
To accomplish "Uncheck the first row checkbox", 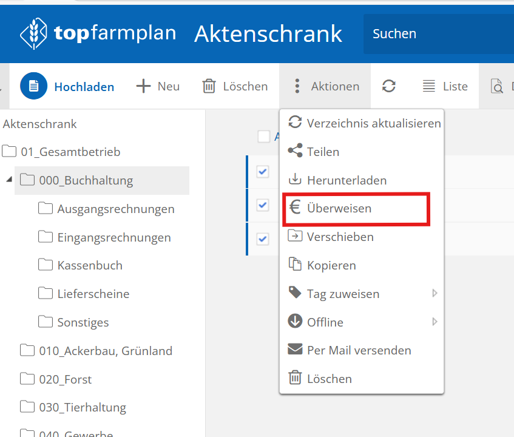I will pos(263,172).
